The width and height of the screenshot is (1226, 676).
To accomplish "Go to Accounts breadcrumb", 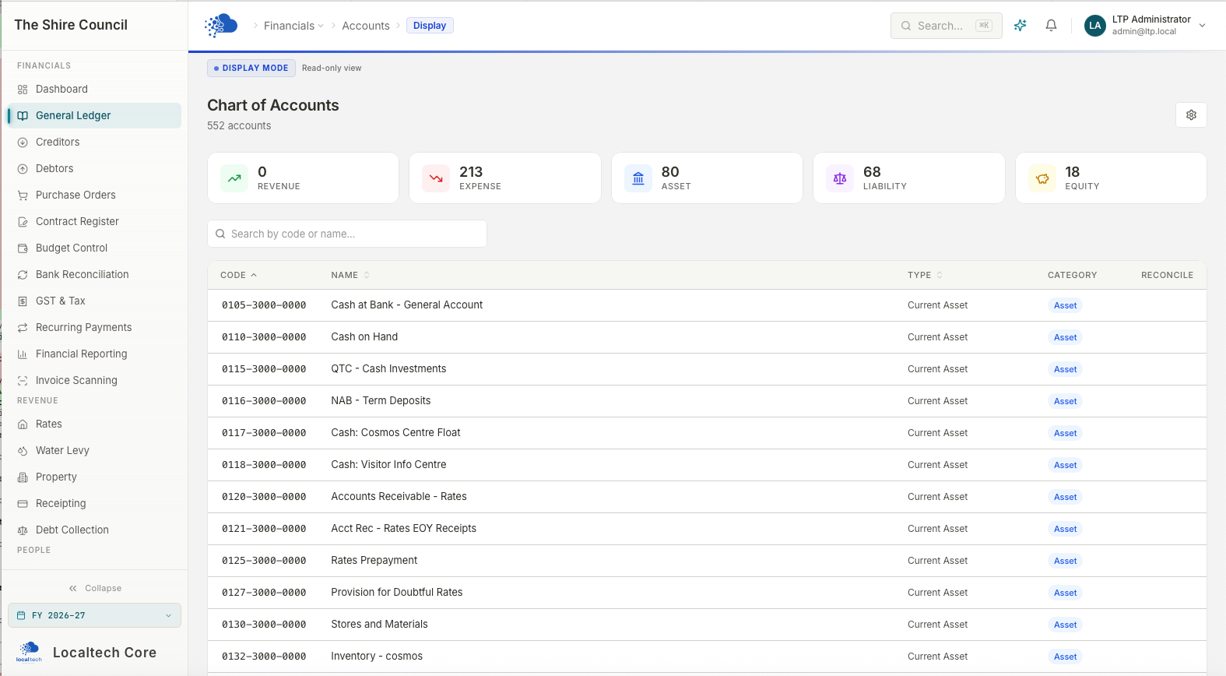I will point(366,26).
